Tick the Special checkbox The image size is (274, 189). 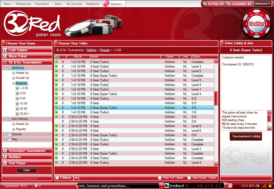[x=9, y=134]
